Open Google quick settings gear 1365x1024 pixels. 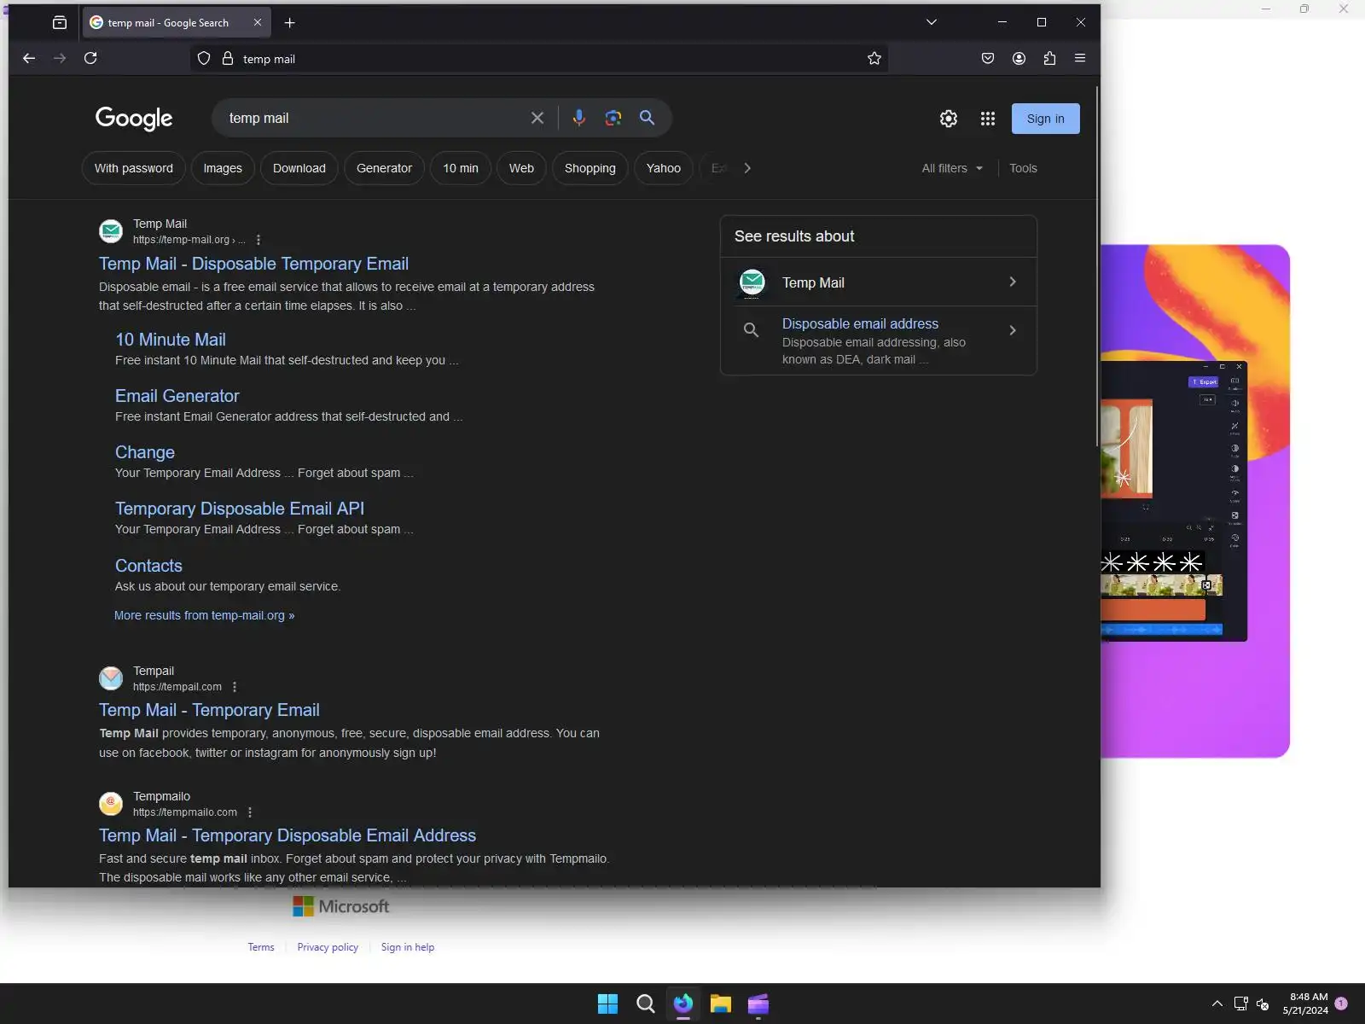point(949,119)
